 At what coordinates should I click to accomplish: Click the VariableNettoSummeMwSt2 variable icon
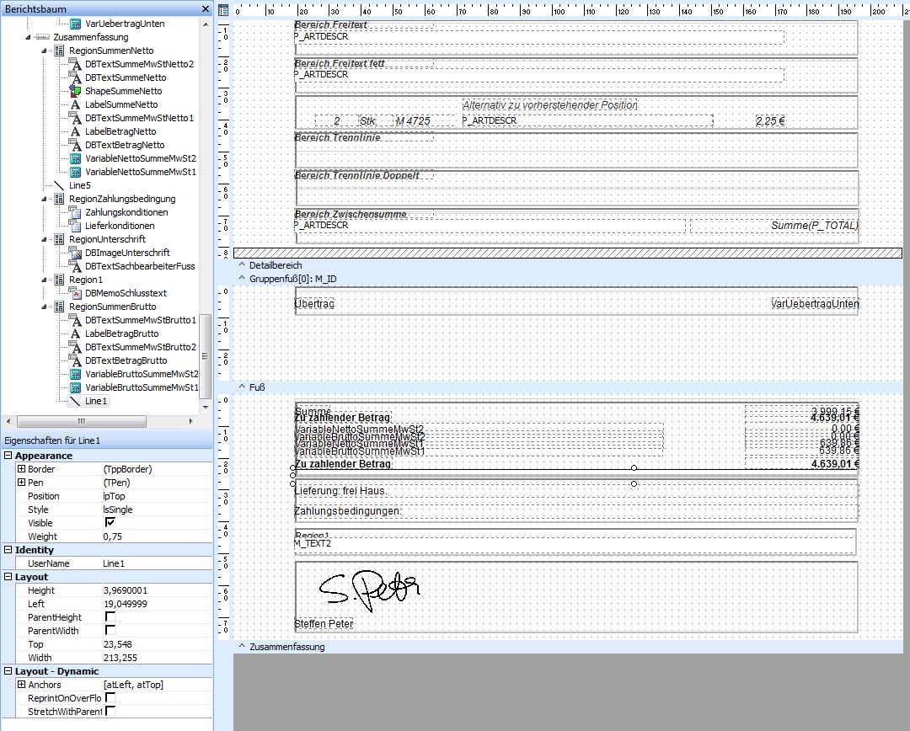click(x=76, y=158)
